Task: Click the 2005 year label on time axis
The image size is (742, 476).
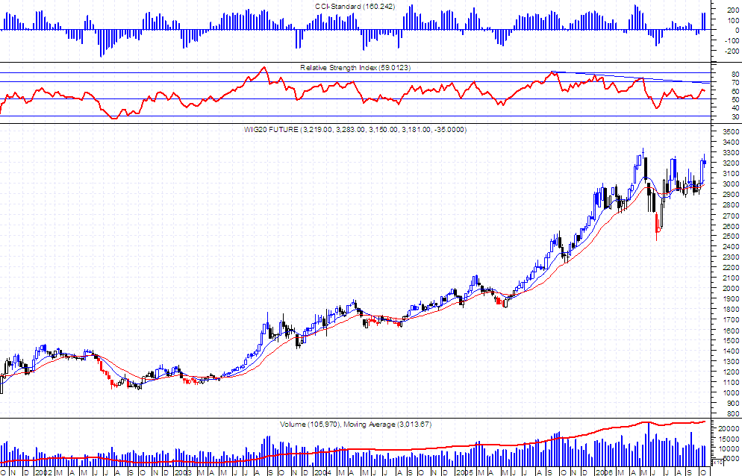Action: [x=464, y=472]
